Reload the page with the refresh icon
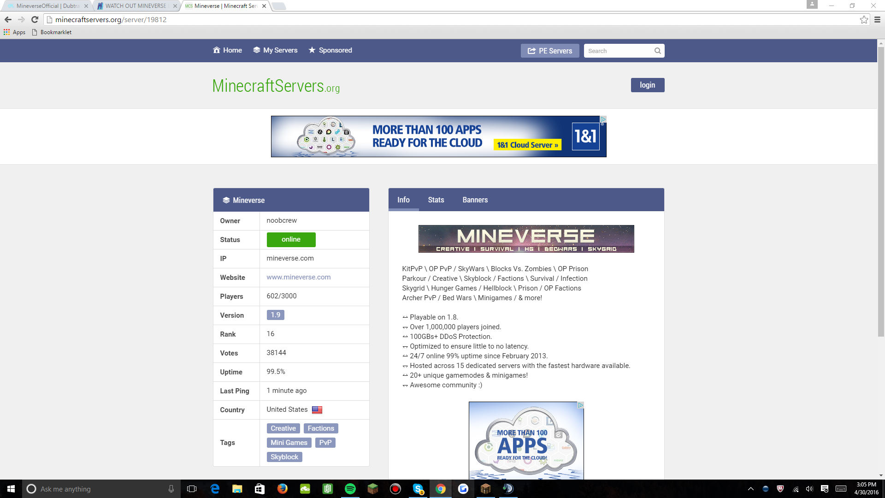The width and height of the screenshot is (885, 498). pyautogui.click(x=35, y=19)
